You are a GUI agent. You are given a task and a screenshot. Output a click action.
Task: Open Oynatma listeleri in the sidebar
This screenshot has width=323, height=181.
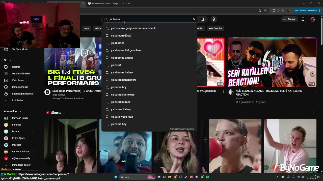(x=20, y=74)
